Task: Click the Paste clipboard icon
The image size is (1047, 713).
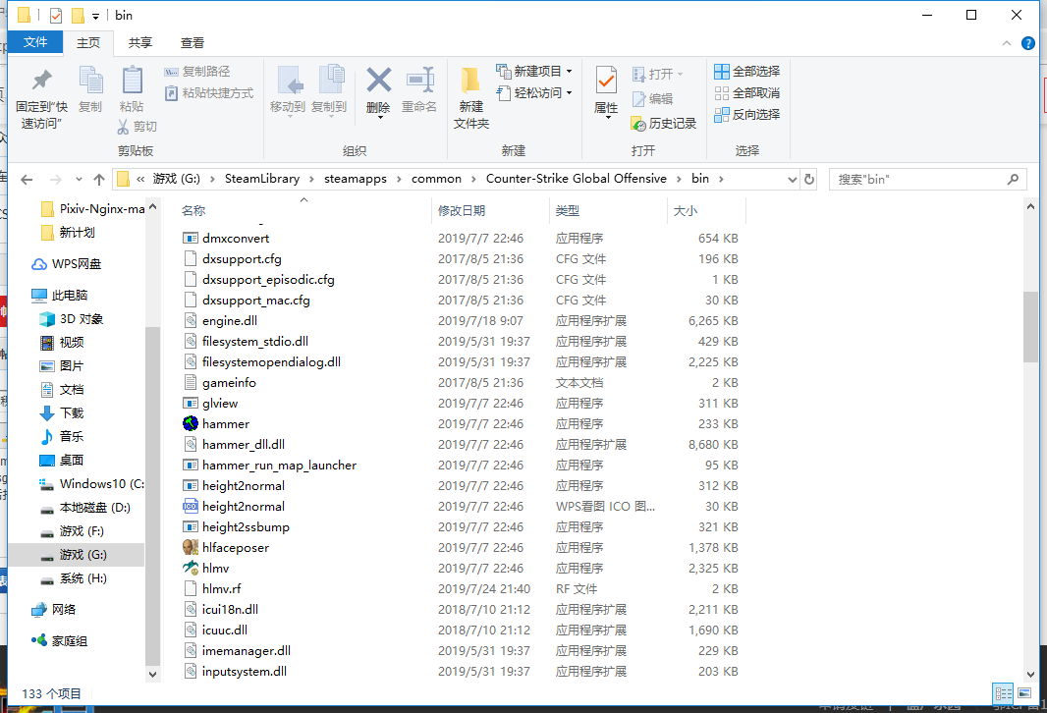Action: click(132, 81)
